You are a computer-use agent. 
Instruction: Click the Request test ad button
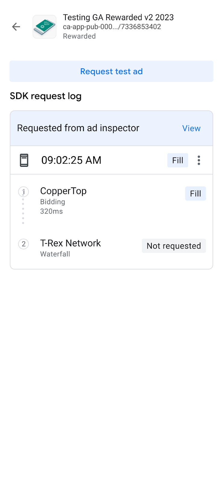point(111,71)
